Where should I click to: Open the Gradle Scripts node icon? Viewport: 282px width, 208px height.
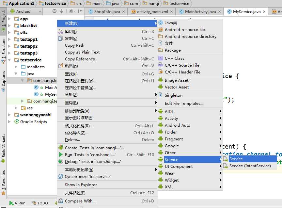click(x=17, y=122)
